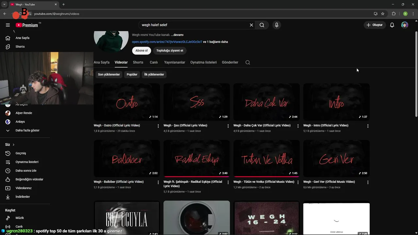Viewport: 418px width, 235px height.
Task: Select the Videolar tab
Action: (x=121, y=62)
